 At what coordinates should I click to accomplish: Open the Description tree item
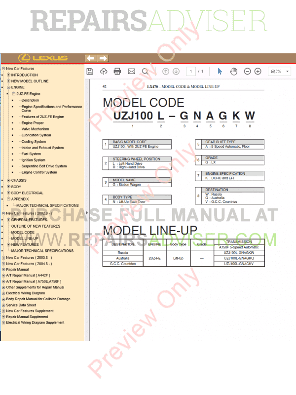[30, 100]
